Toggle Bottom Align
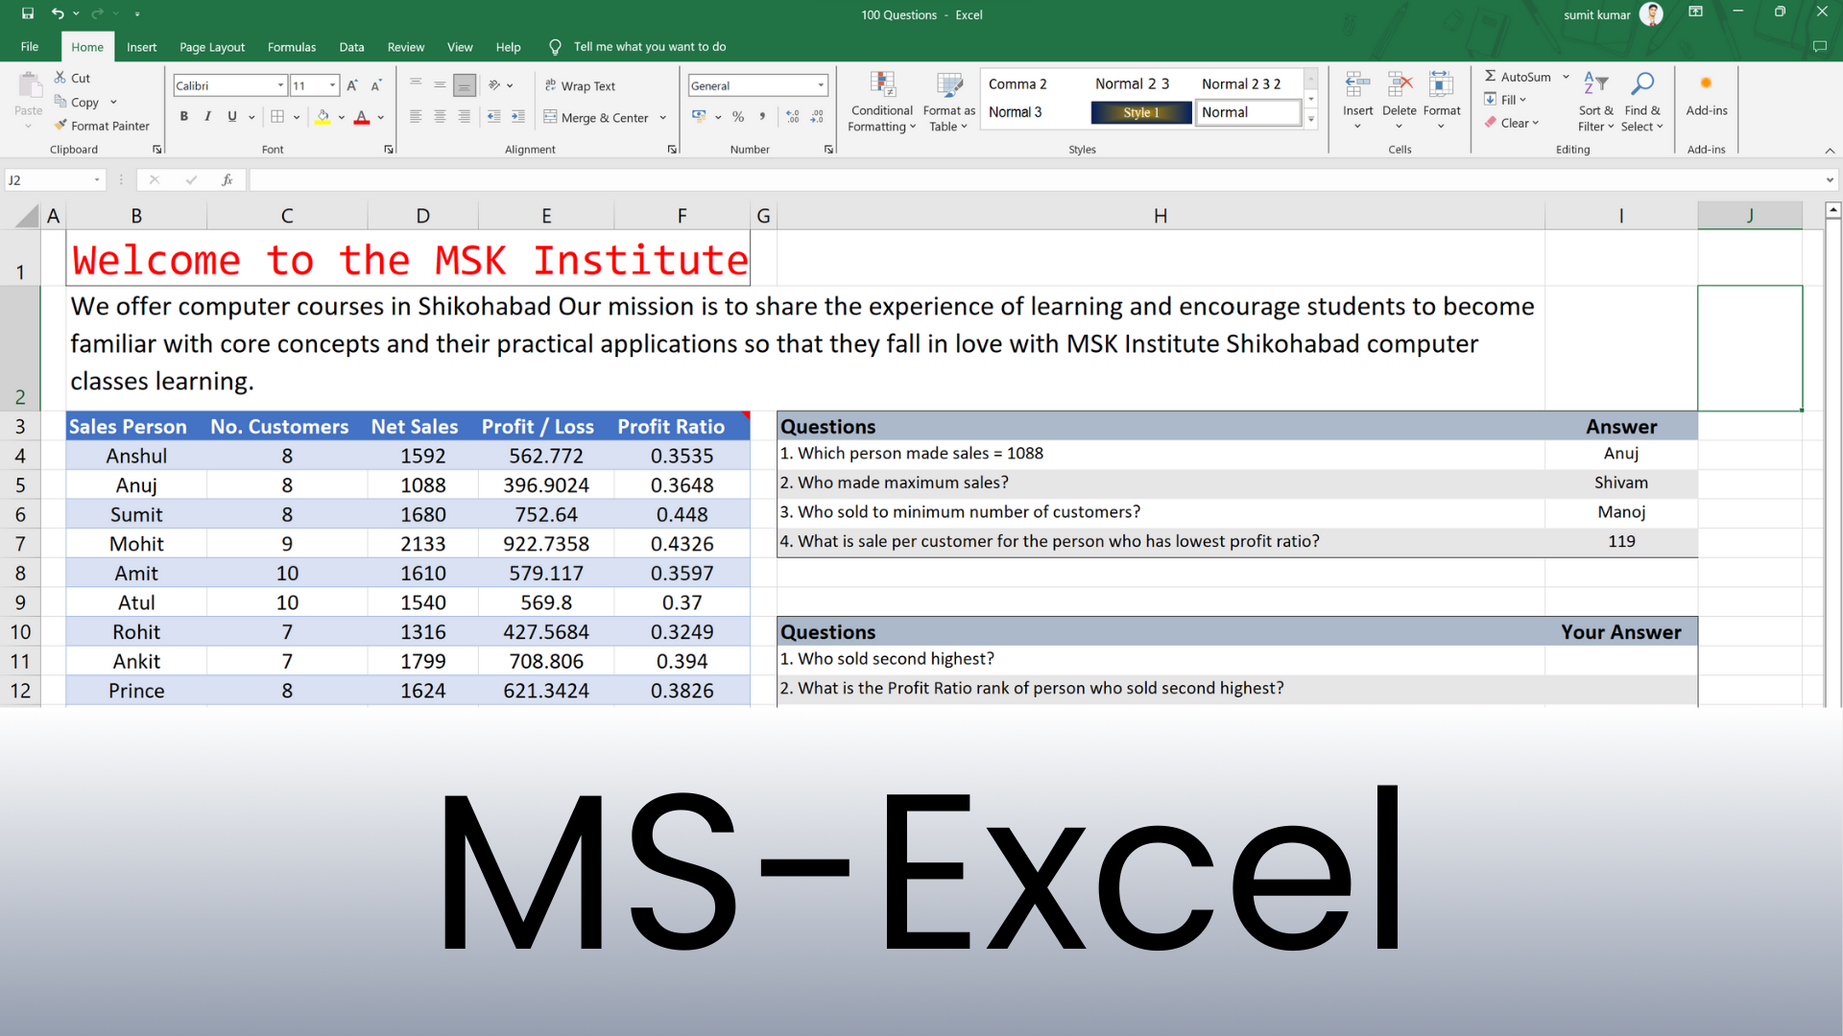 point(464,85)
